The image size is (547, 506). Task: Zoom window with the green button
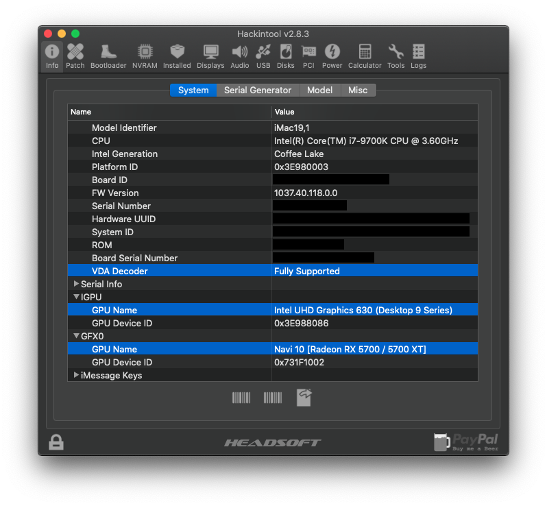point(75,34)
